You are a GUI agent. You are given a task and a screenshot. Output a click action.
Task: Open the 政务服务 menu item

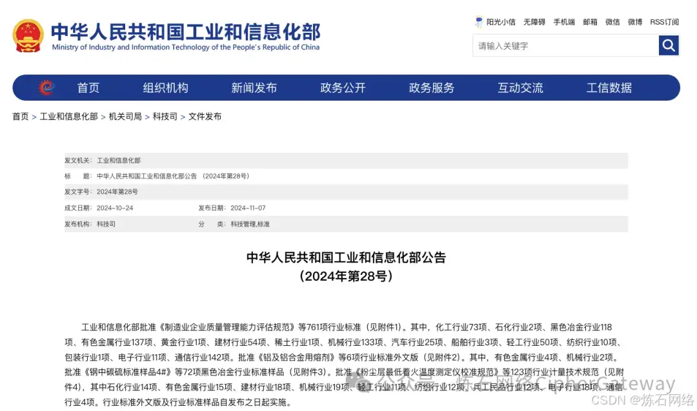coord(432,88)
